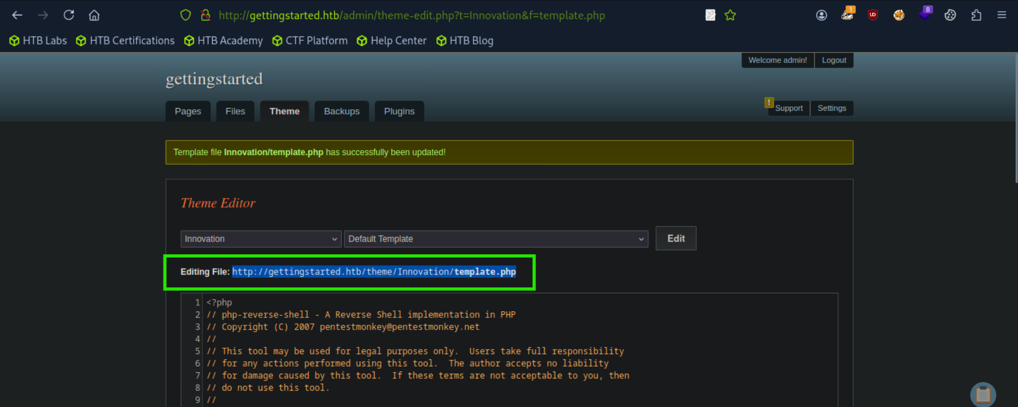Screen dimensions: 1018x407
Task: Open the CTF Platform bookmark
Action: coord(310,41)
